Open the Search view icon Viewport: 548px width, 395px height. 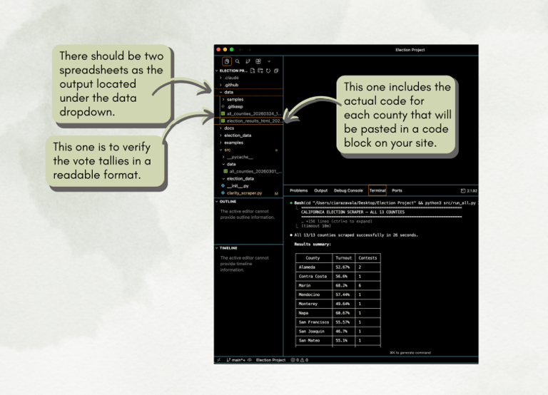238,61
